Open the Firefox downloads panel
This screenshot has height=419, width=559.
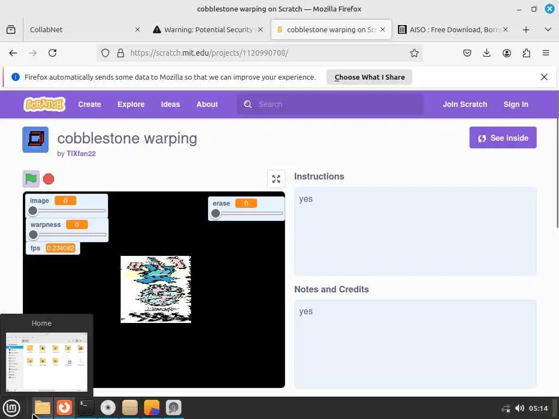point(486,53)
